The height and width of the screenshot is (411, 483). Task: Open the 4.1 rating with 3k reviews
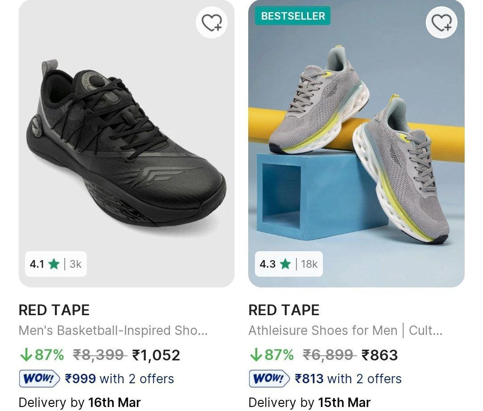[x=55, y=264]
